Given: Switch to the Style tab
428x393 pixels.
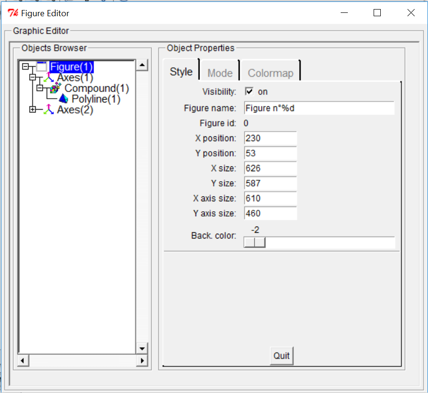Looking at the screenshot, I should pyautogui.click(x=181, y=72).
